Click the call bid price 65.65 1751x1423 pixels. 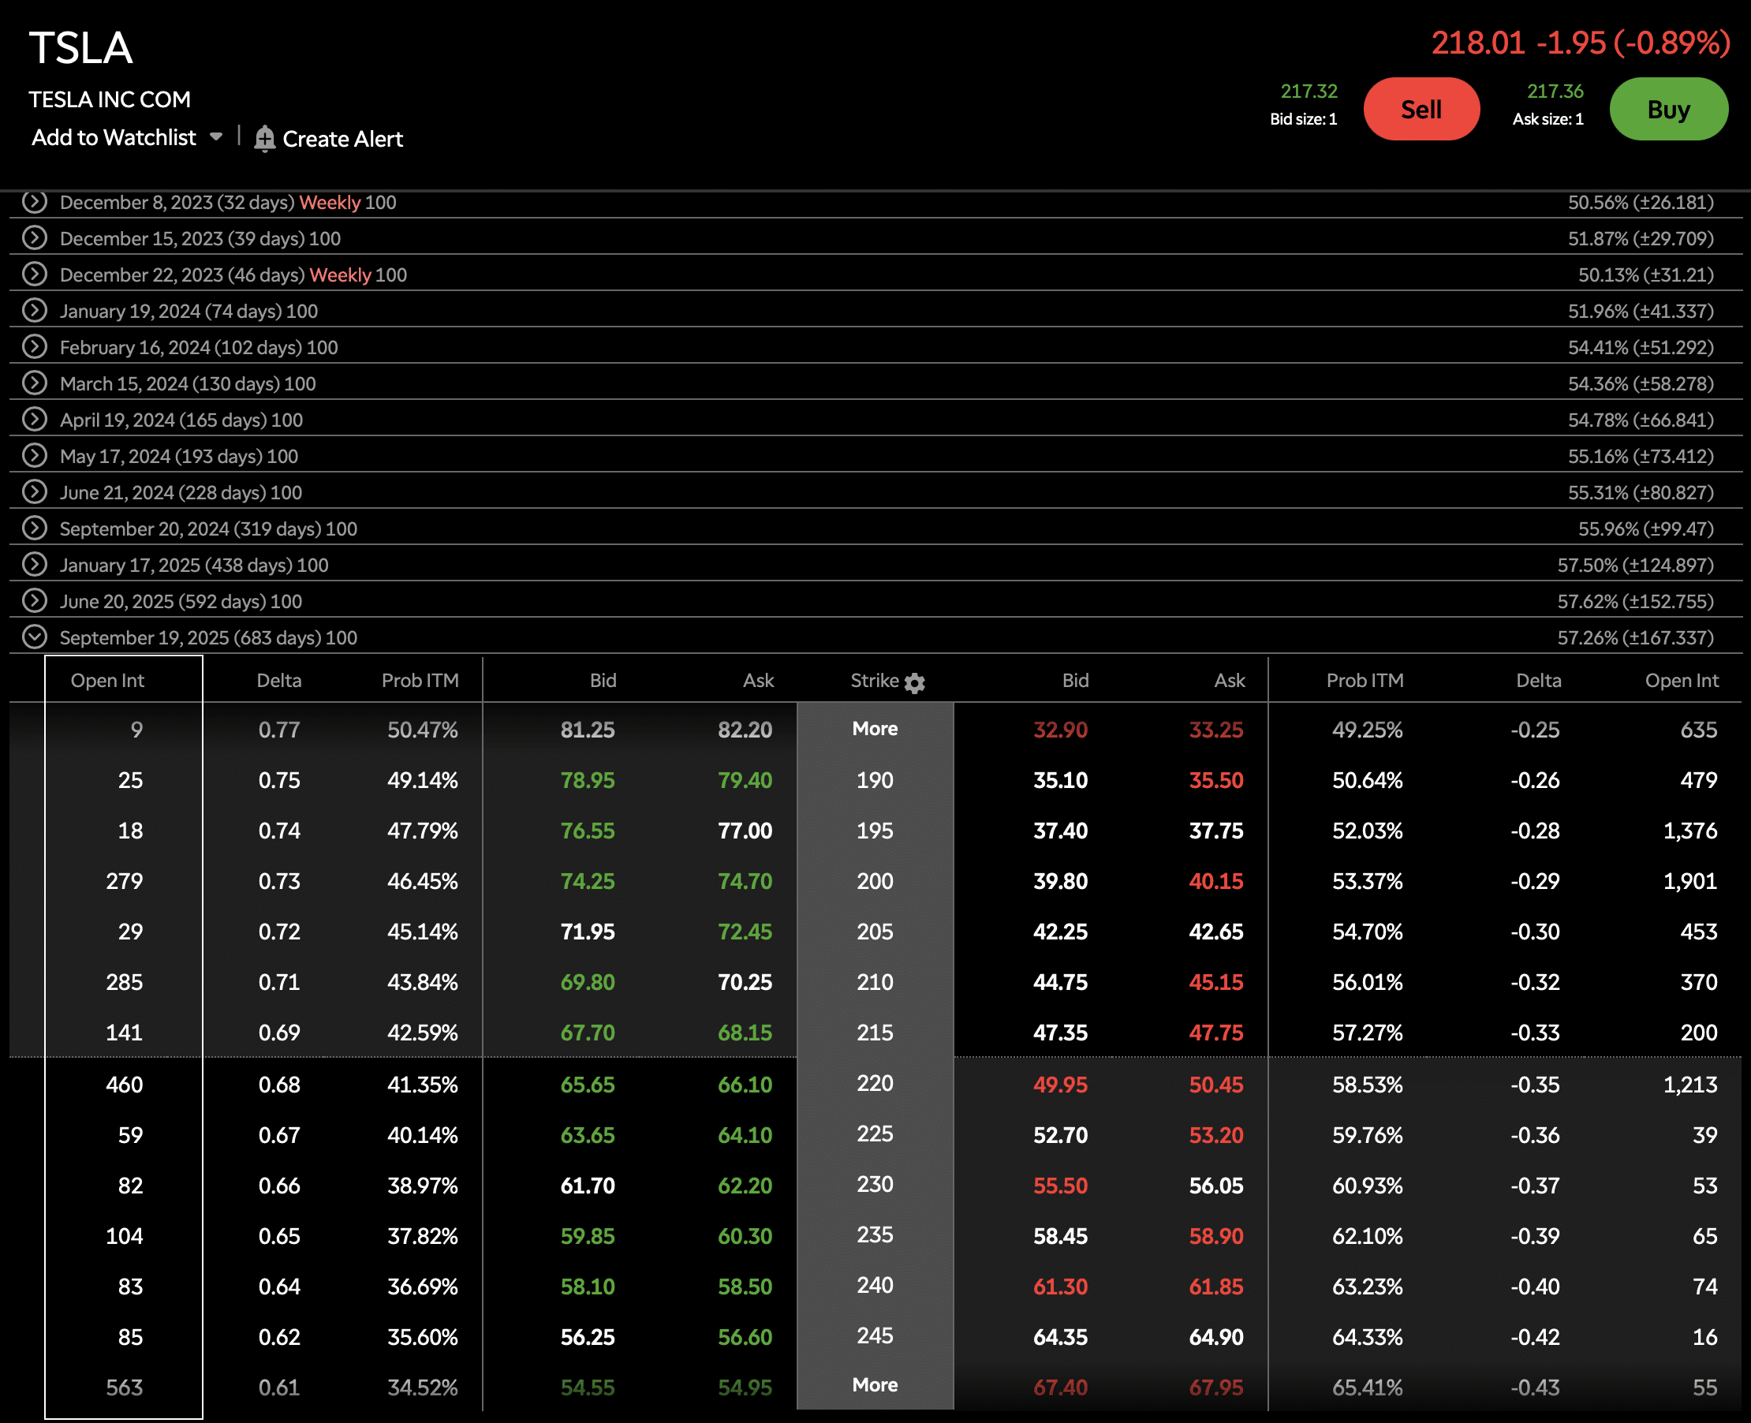pos(587,1085)
